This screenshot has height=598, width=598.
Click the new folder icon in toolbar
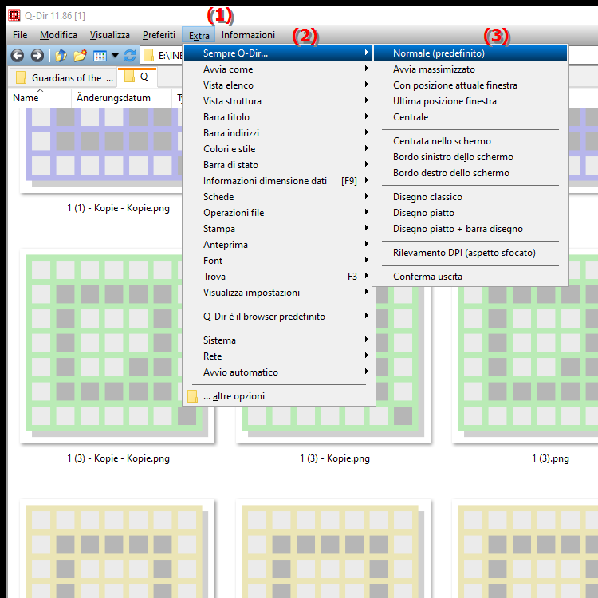click(x=80, y=56)
